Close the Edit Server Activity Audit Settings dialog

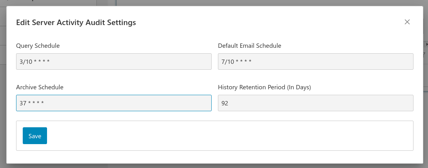[x=407, y=22]
